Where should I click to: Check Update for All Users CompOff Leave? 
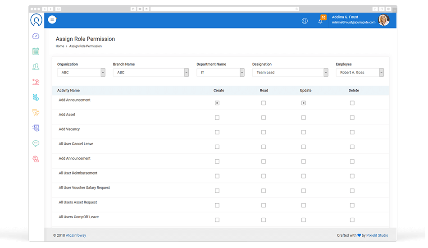(x=304, y=220)
